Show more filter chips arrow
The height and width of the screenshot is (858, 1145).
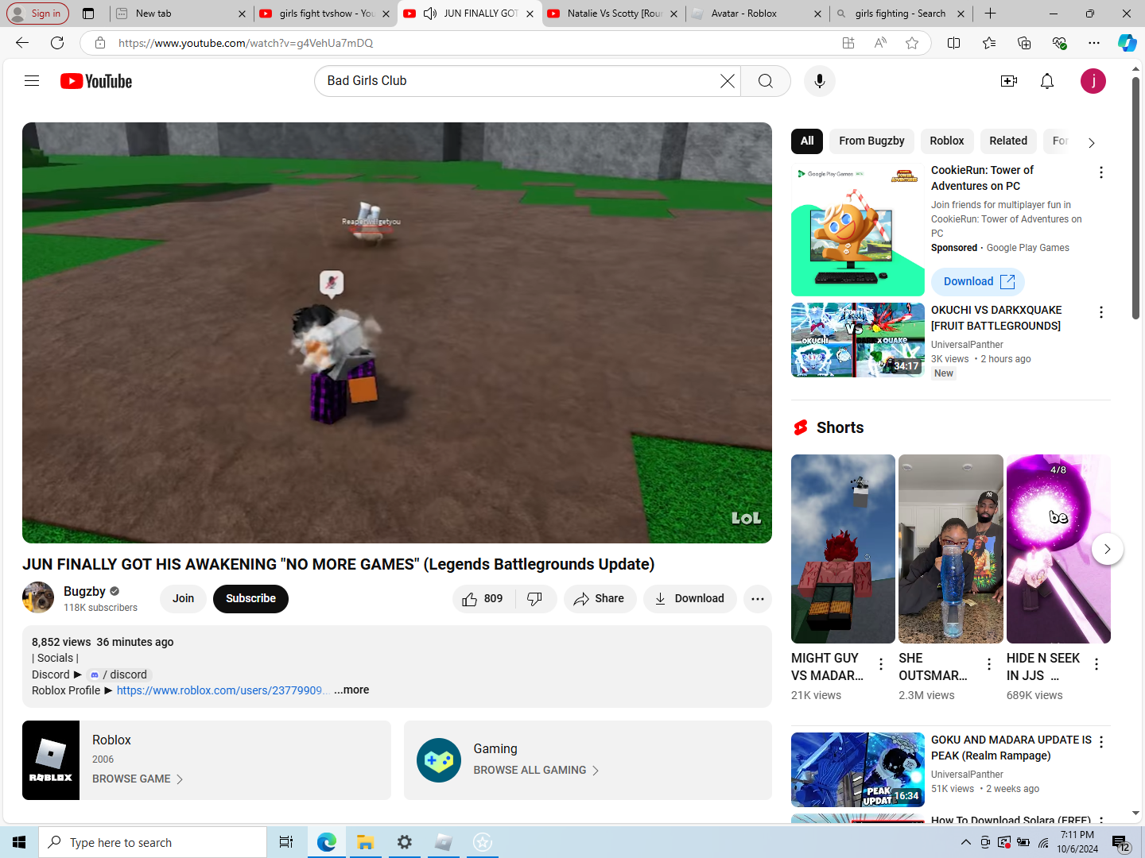[x=1091, y=143]
